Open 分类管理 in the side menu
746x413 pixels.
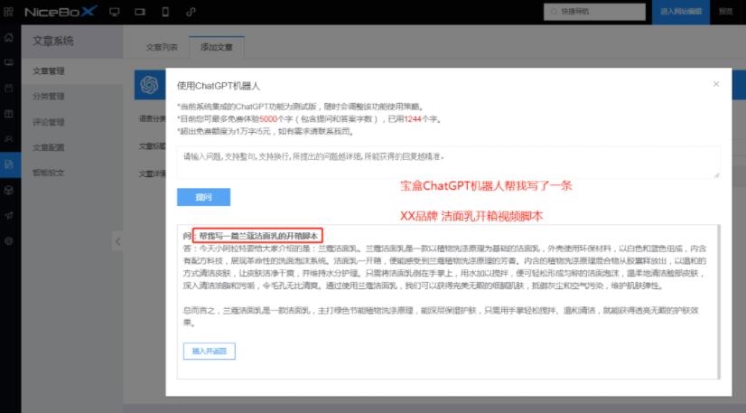pyautogui.click(x=49, y=97)
